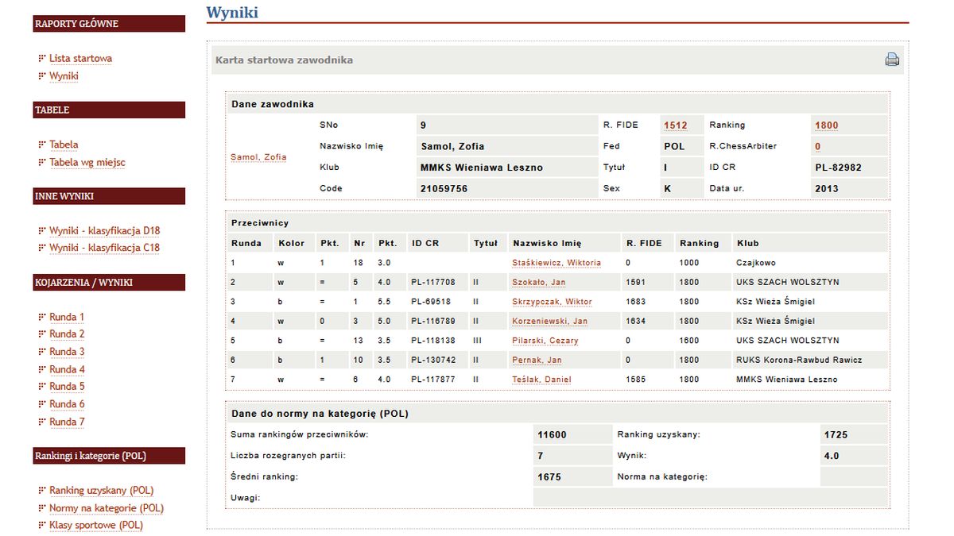
Task: View Wyniki - klasyfikacja C18
Action: 104,248
